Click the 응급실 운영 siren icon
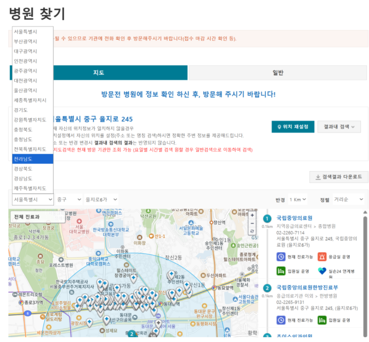The image size is (369, 342). 322,256
